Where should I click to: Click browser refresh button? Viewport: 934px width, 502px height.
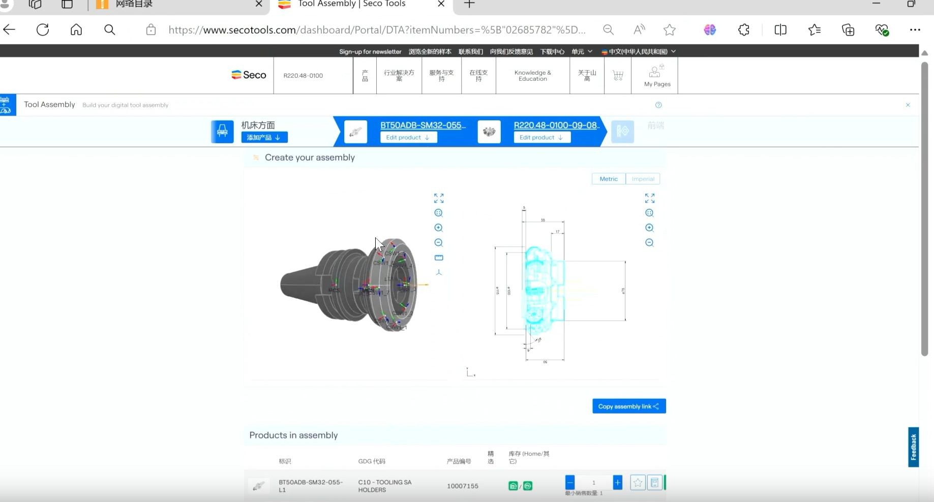(43, 30)
